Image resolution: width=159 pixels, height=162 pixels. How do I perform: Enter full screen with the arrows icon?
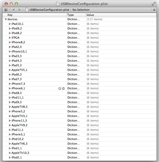coord(154,4)
